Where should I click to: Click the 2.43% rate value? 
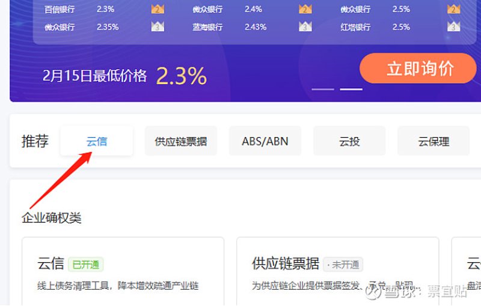tap(256, 27)
